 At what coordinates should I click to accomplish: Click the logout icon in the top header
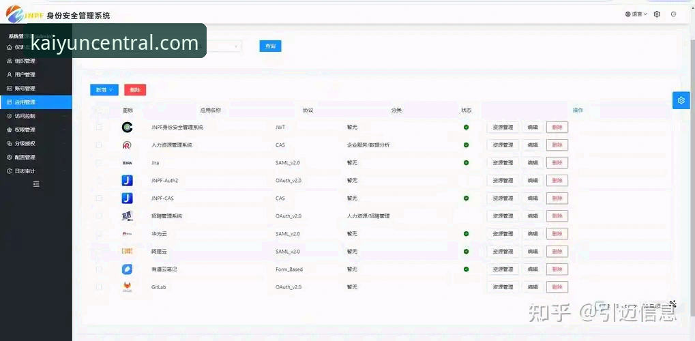[674, 14]
